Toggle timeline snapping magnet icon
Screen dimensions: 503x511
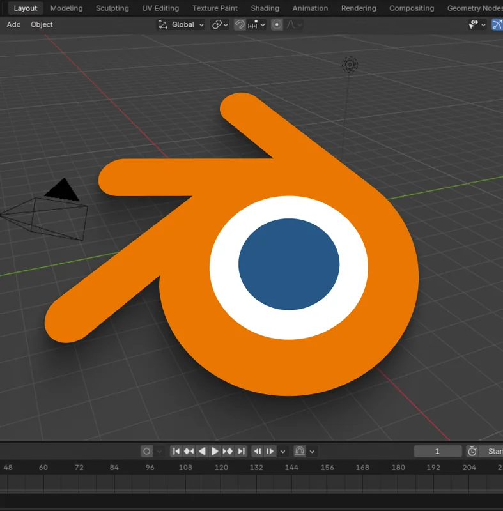(300, 451)
